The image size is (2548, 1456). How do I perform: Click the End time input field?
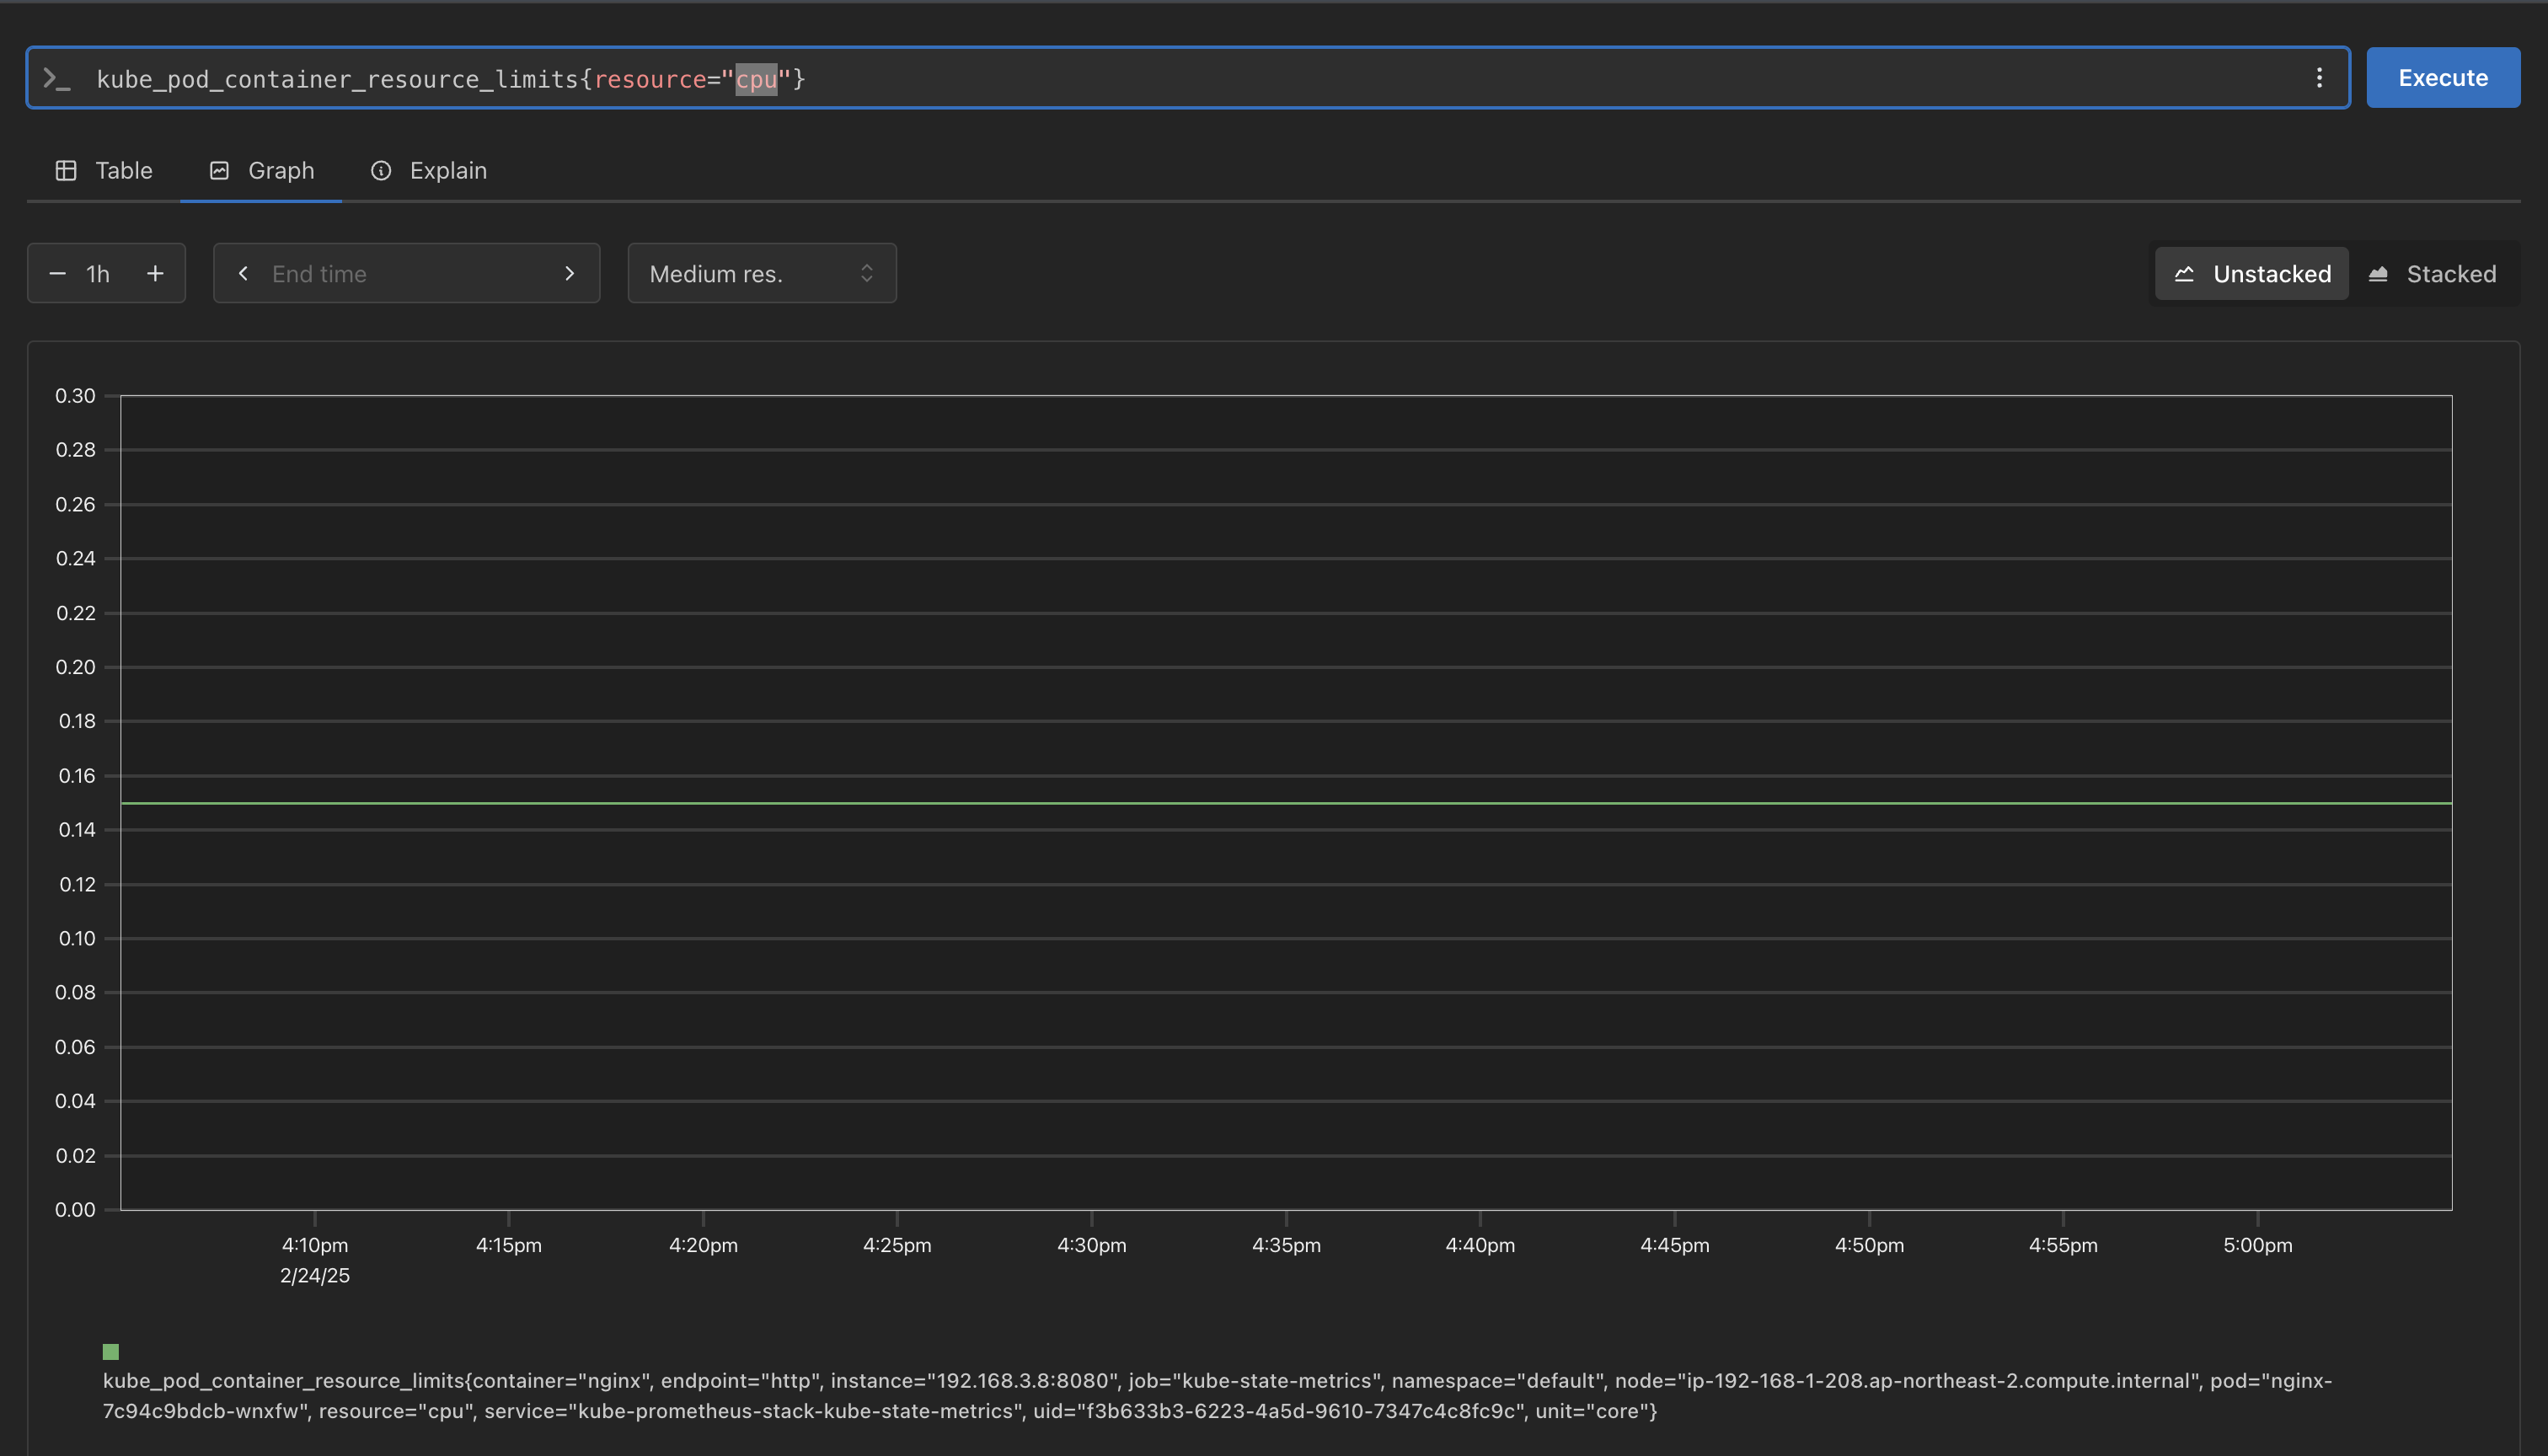point(405,273)
